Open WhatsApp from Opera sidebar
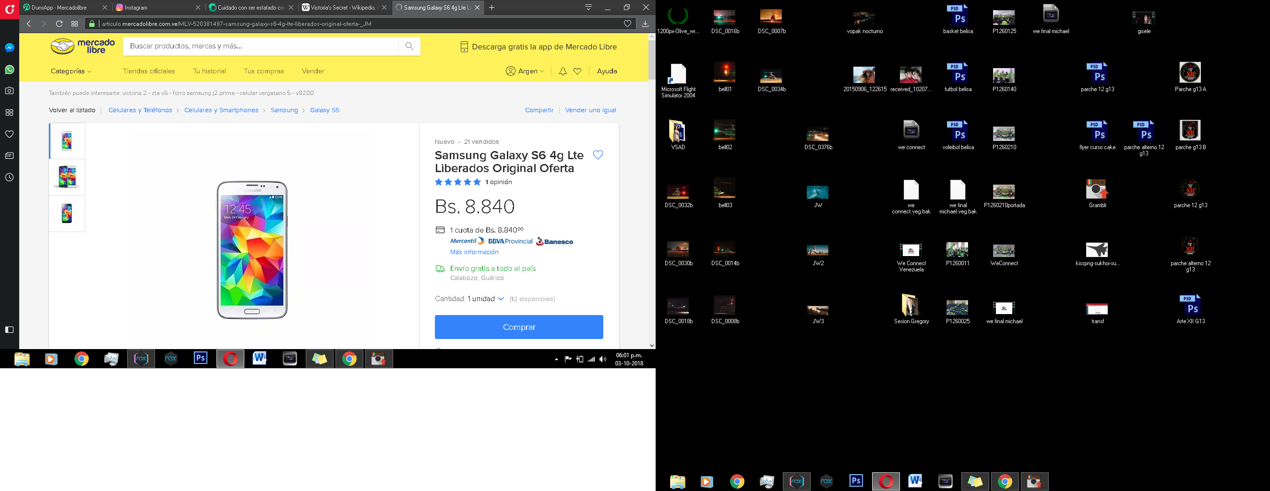 pos(9,70)
